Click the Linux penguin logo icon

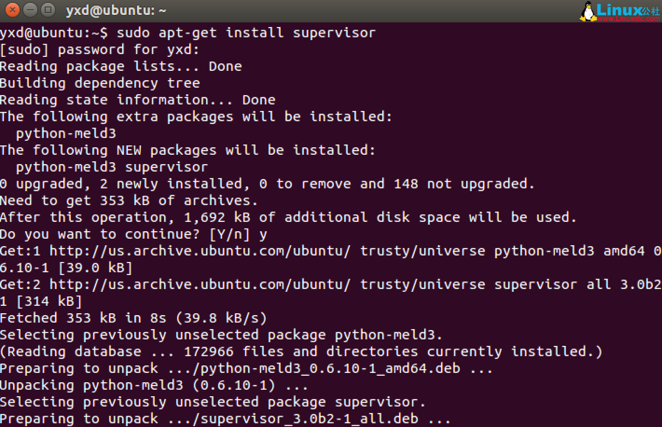[588, 12]
